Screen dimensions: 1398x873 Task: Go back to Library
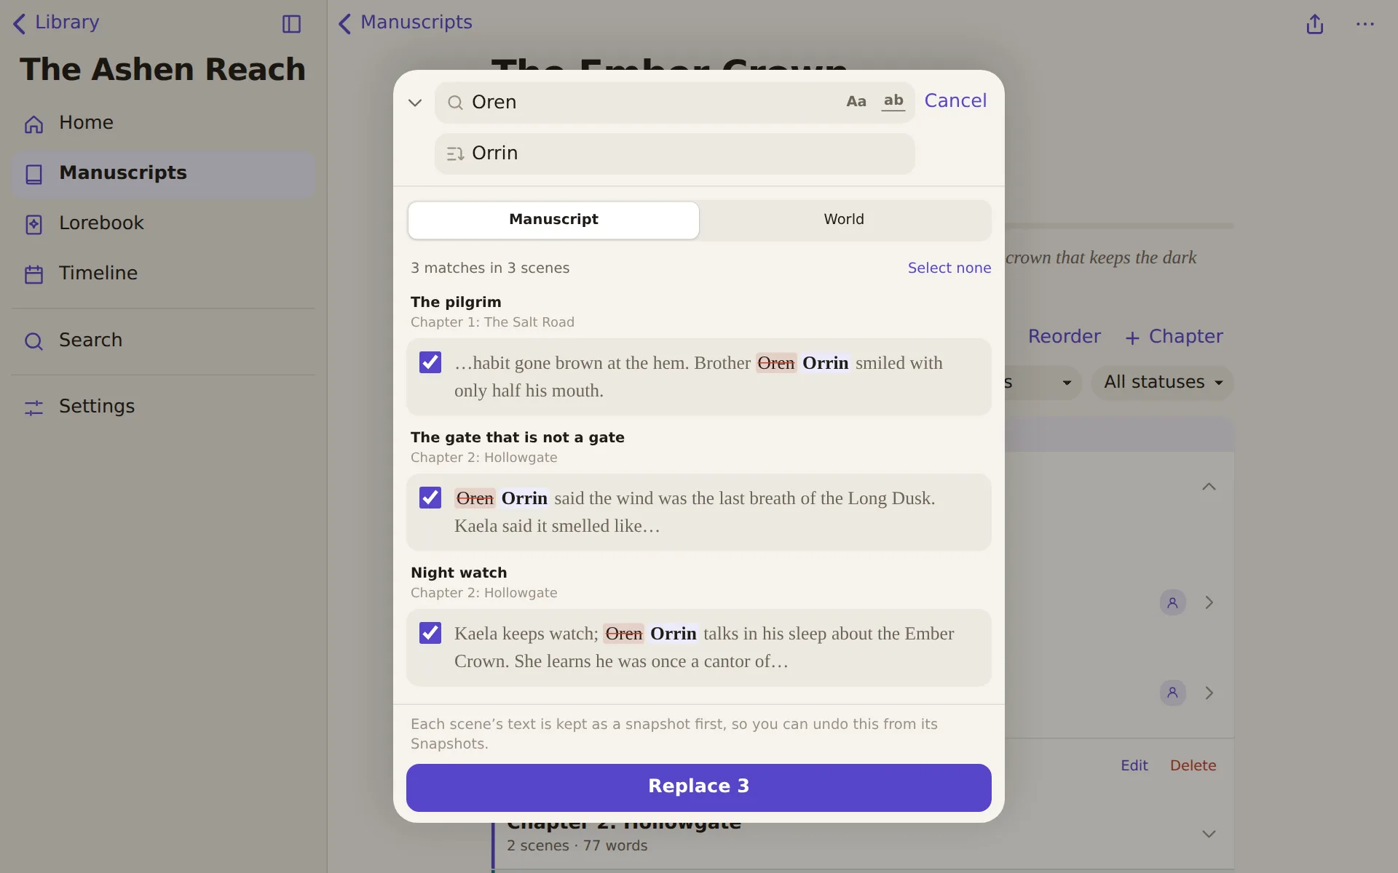tap(56, 23)
